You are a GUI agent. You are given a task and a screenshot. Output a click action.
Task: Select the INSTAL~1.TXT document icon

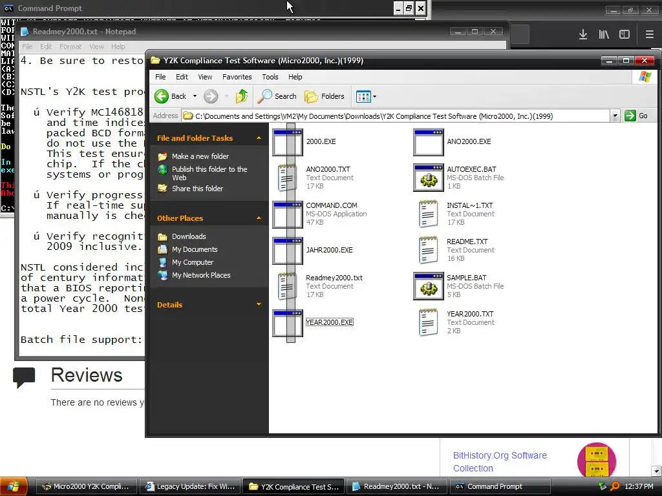[x=428, y=214]
